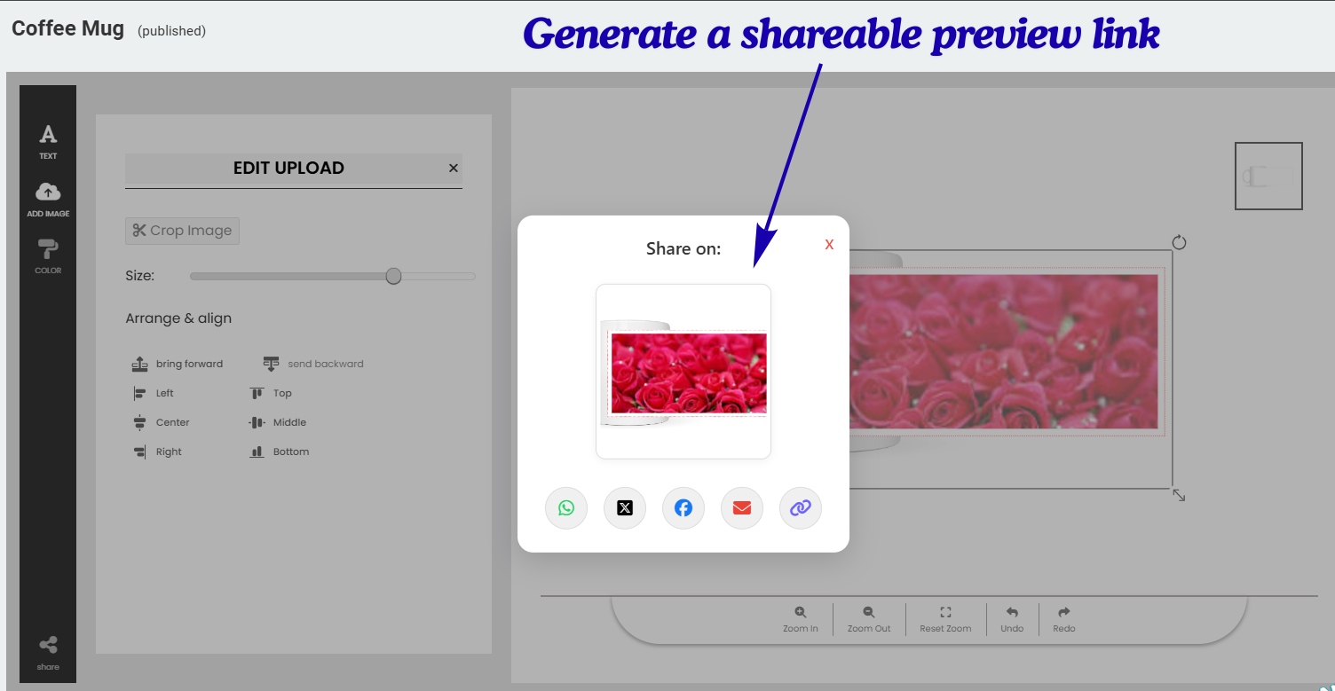This screenshot has width=1335, height=691.
Task: Share design via WhatsApp
Action: (566, 508)
